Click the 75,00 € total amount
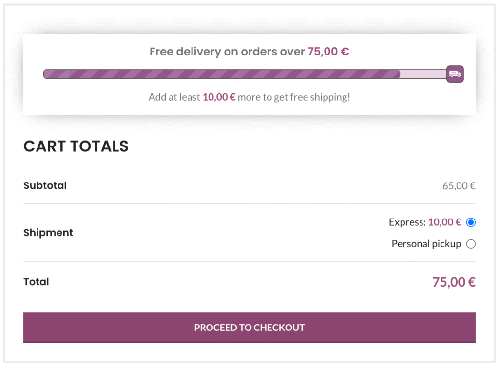The image size is (499, 365). pos(453,282)
